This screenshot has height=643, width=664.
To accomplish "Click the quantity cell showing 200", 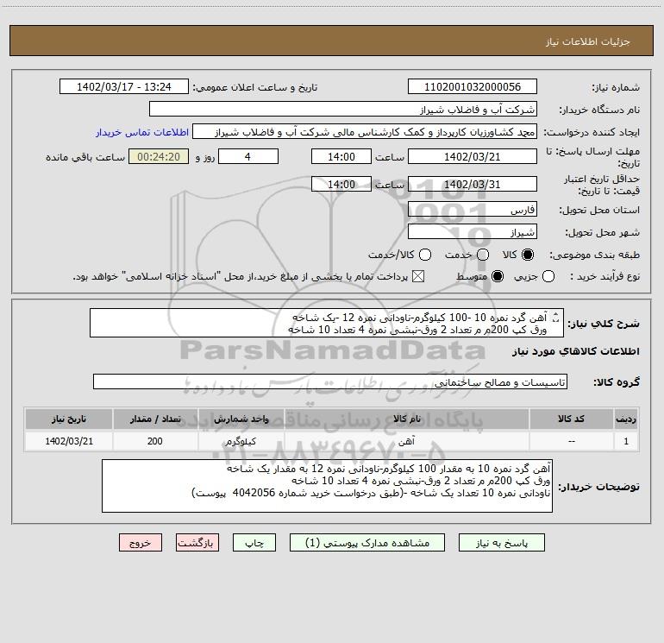I will [155, 441].
